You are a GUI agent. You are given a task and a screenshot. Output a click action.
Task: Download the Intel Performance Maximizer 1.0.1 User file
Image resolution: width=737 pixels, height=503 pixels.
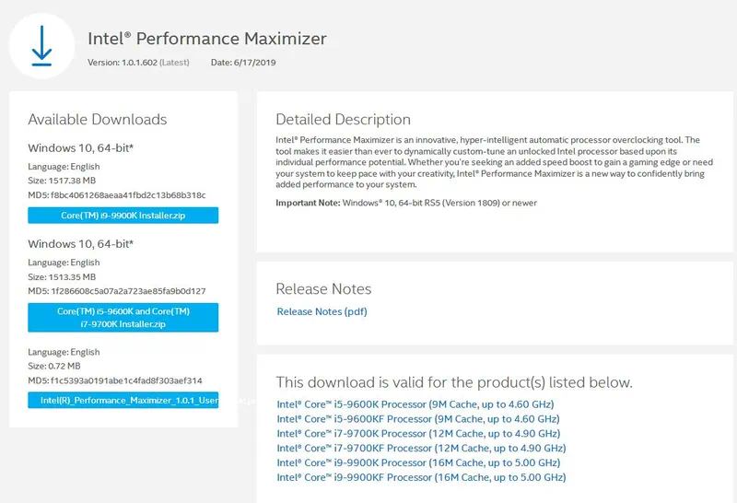[x=123, y=401]
